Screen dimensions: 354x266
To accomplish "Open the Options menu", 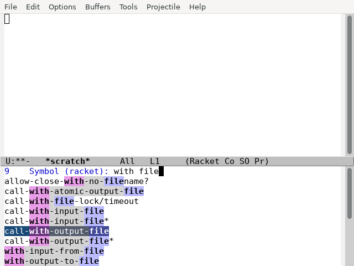I will [63, 7].
